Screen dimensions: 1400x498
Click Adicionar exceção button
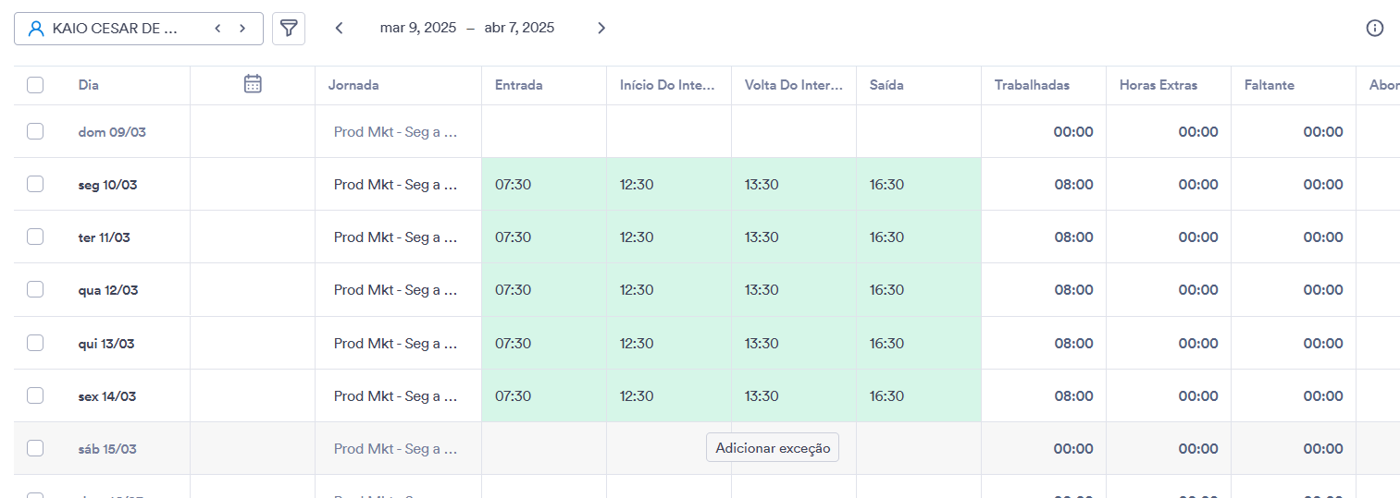point(773,447)
